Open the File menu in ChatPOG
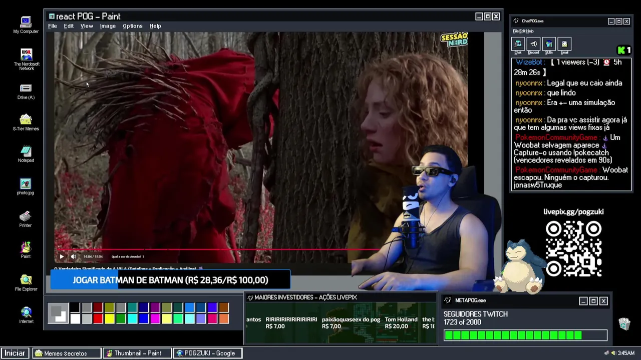 coord(515,31)
